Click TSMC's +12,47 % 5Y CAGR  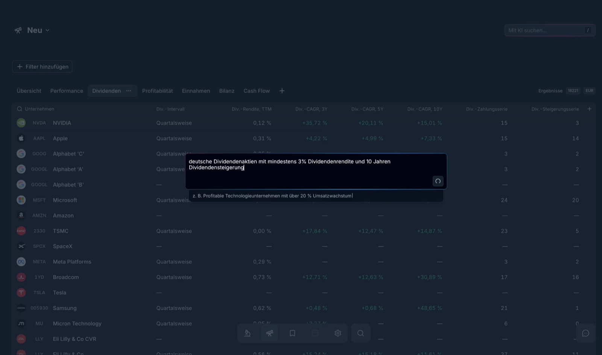371,231
